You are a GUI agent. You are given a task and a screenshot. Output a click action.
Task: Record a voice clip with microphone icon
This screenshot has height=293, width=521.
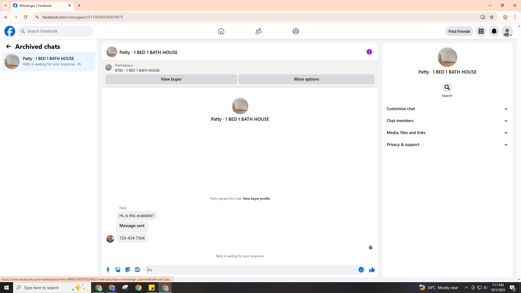(x=108, y=270)
